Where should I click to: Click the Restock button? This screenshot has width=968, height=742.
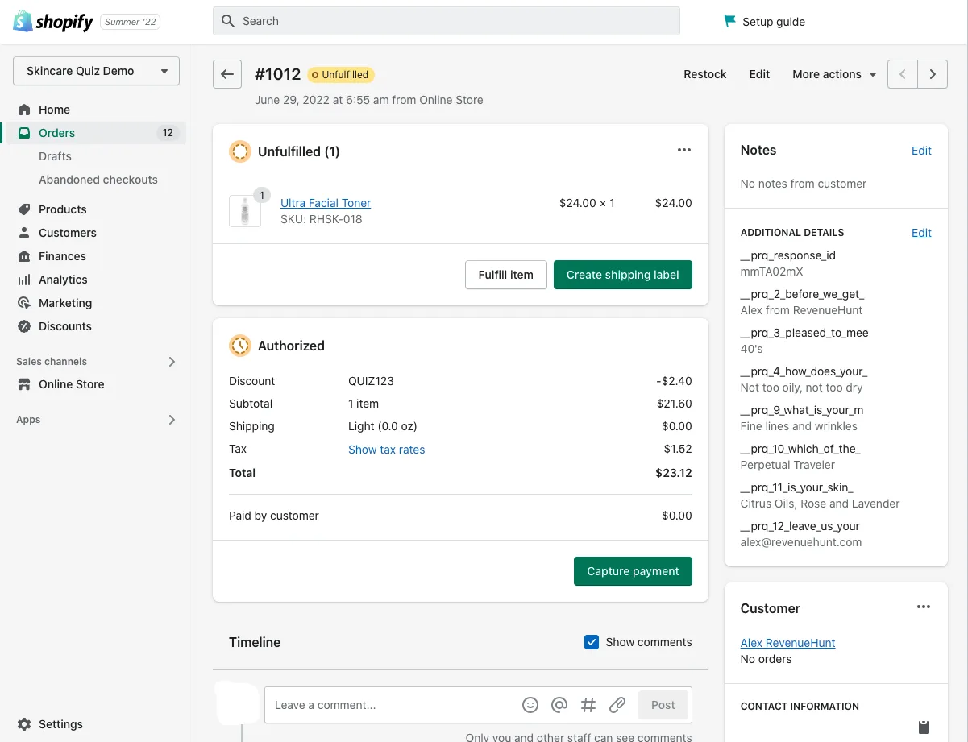(705, 74)
